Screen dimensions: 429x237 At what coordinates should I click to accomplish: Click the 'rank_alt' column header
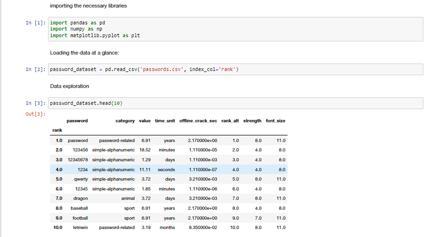[x=230, y=121]
